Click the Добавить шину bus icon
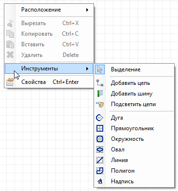Viewport: 178px width, 191px height. tap(100, 94)
